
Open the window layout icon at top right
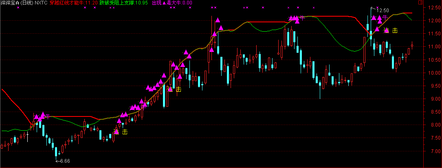420,3
